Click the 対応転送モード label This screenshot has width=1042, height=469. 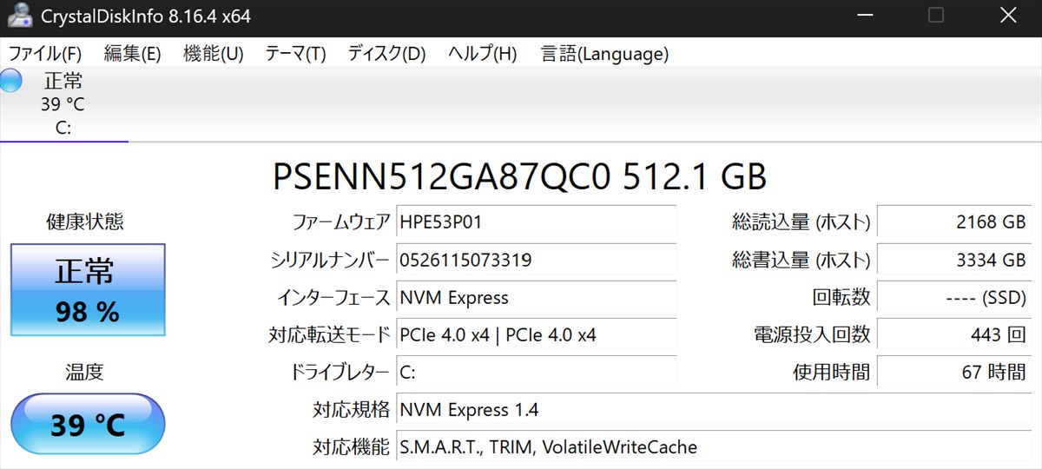pos(330,334)
